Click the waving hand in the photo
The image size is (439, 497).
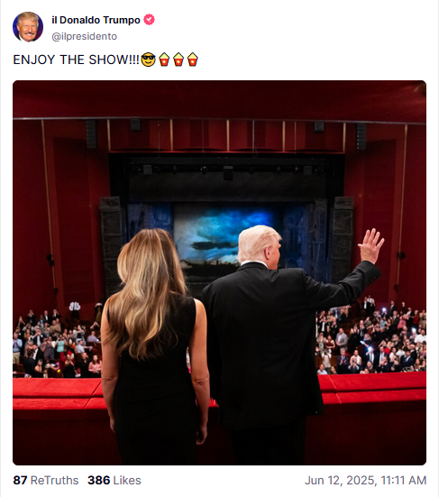click(x=370, y=245)
